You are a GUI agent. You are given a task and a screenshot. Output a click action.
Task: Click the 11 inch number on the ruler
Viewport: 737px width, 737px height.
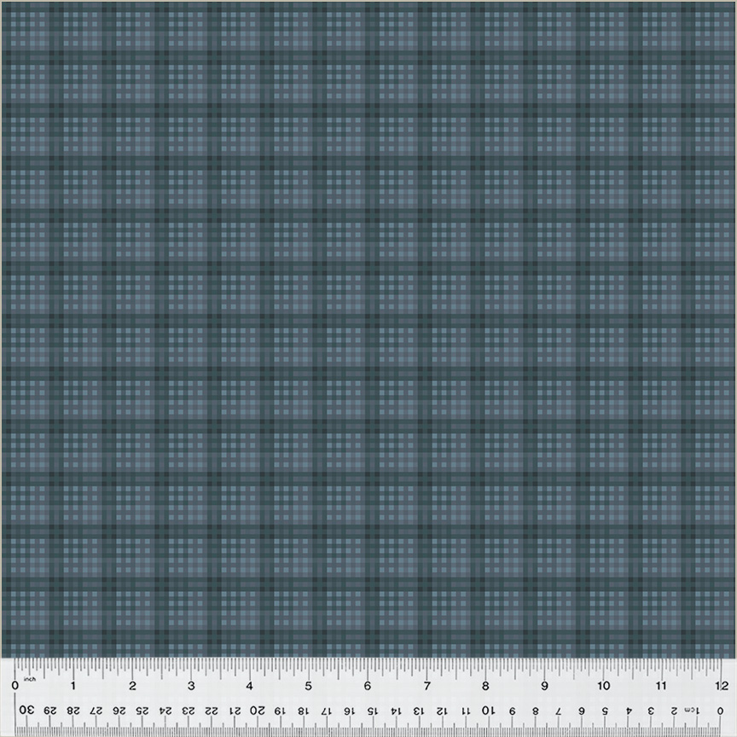662,685
